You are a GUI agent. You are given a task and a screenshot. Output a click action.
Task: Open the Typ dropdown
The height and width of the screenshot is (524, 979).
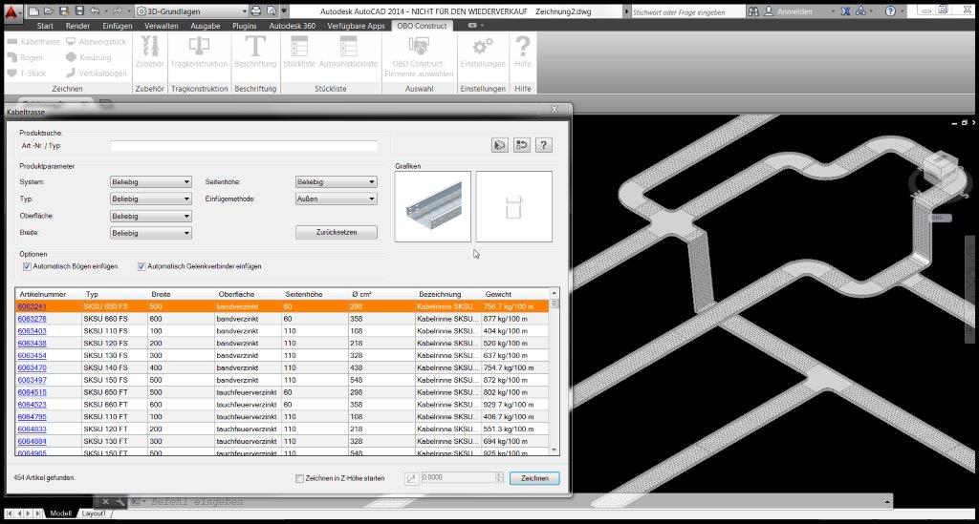click(150, 199)
